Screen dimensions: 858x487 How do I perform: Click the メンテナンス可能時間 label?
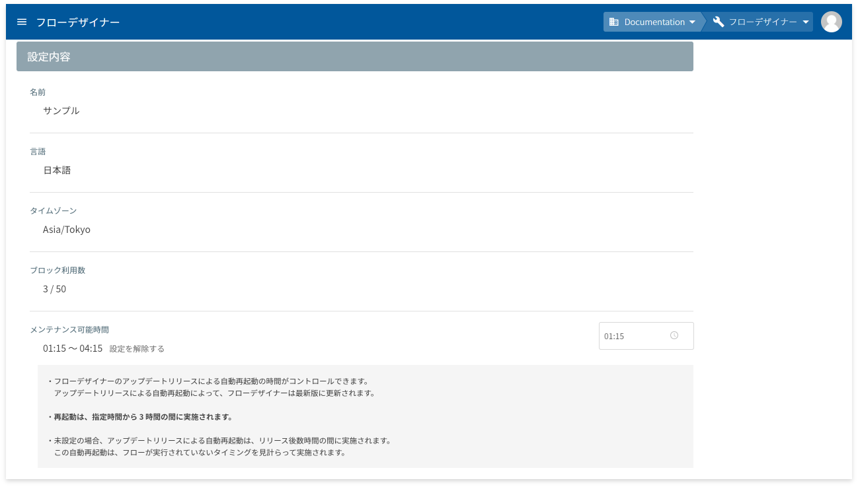pos(69,329)
